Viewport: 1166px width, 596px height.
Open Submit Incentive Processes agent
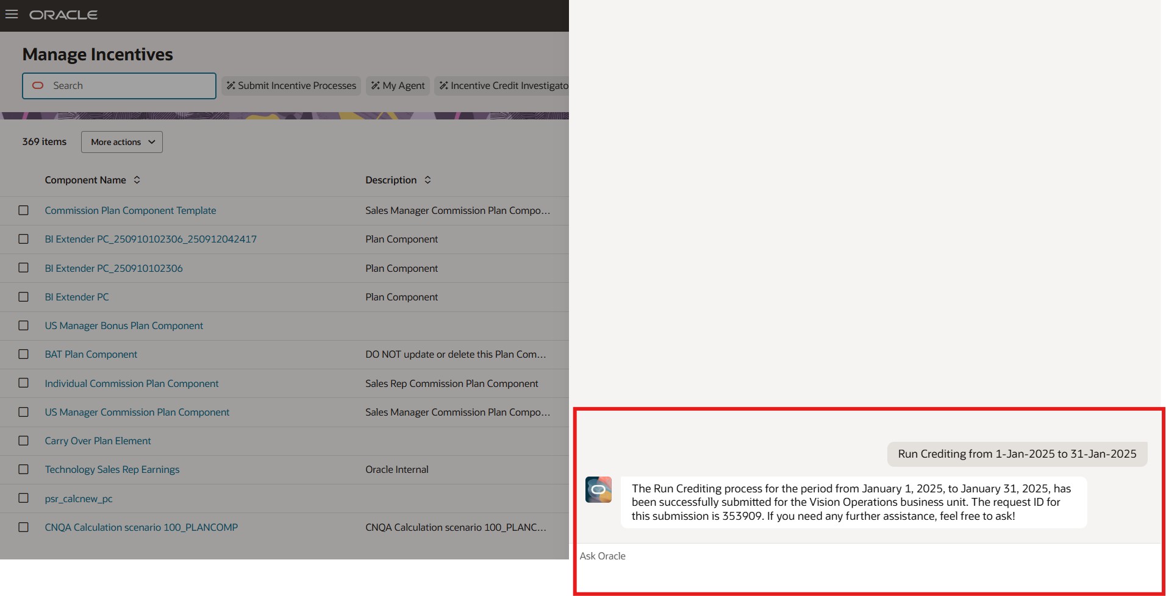291,86
